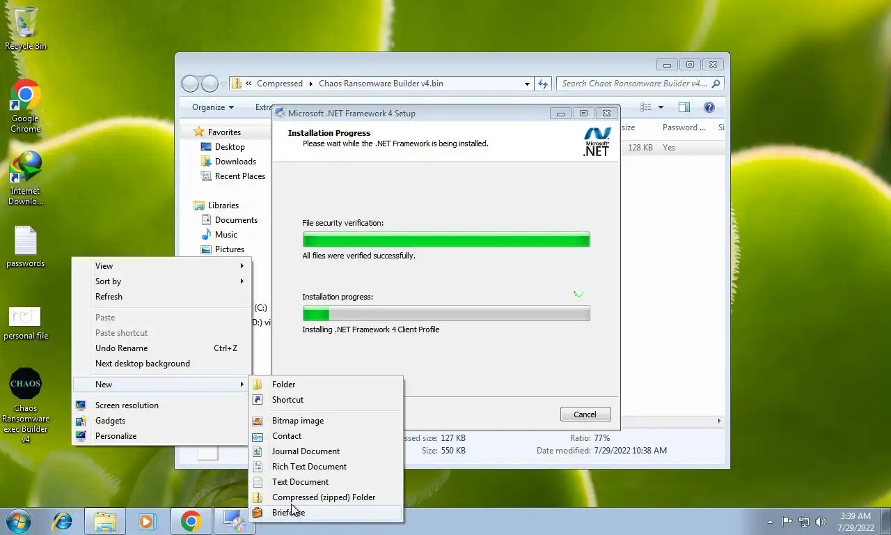Viewport: 891px width, 535px height.
Task: Choose Gadgets from the context menu
Action: (x=161, y=421)
